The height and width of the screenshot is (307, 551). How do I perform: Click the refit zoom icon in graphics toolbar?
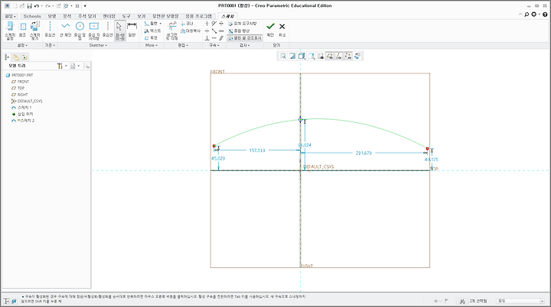pyautogui.click(x=283, y=57)
